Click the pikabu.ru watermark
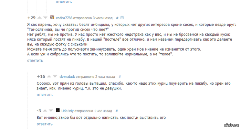Screen dimensions: 241x129 click(232, 125)
